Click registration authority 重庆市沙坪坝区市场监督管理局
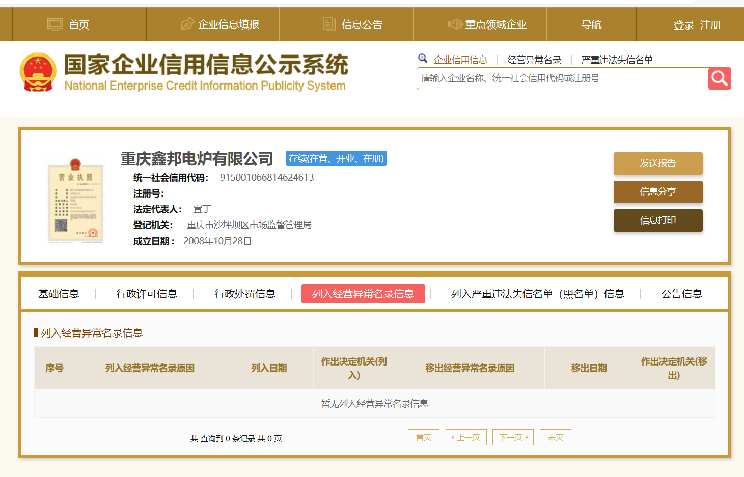This screenshot has width=744, height=477. [249, 225]
